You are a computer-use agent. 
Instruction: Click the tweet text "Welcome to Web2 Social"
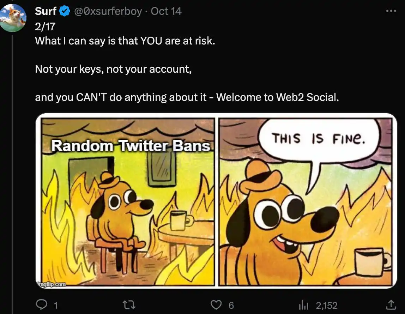coord(277,97)
